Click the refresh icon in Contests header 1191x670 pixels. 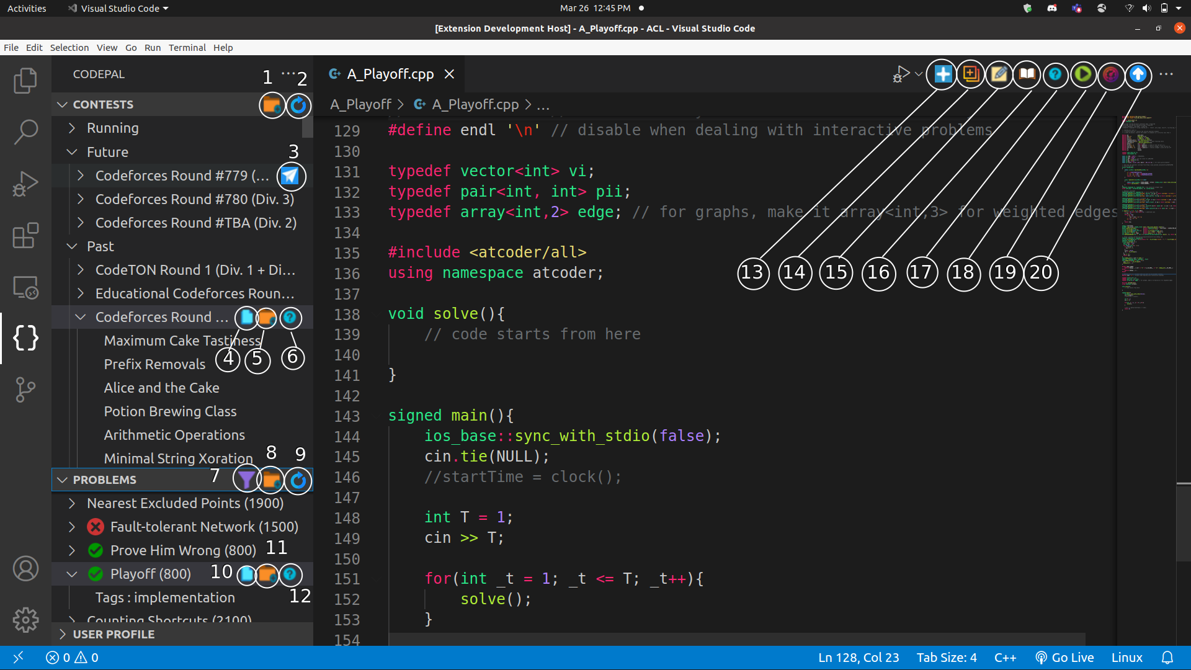point(298,105)
